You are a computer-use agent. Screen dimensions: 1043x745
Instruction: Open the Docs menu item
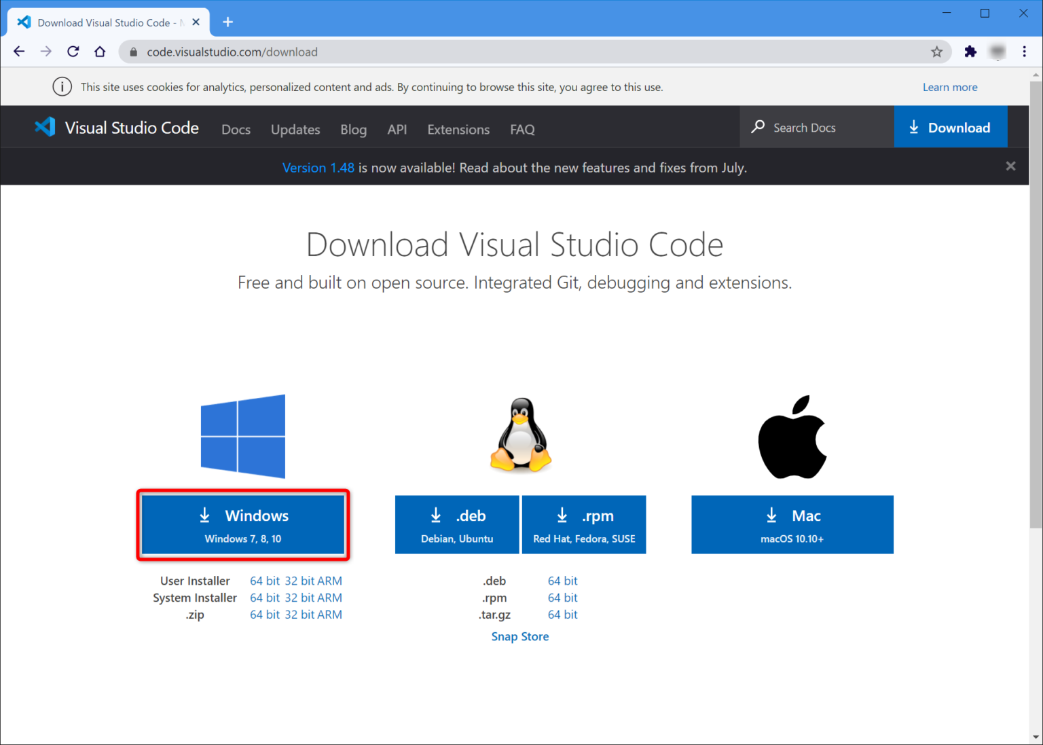coord(236,129)
